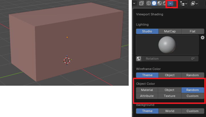Select World as Background option
This screenshot has height=117, width=206.
coord(170,111)
